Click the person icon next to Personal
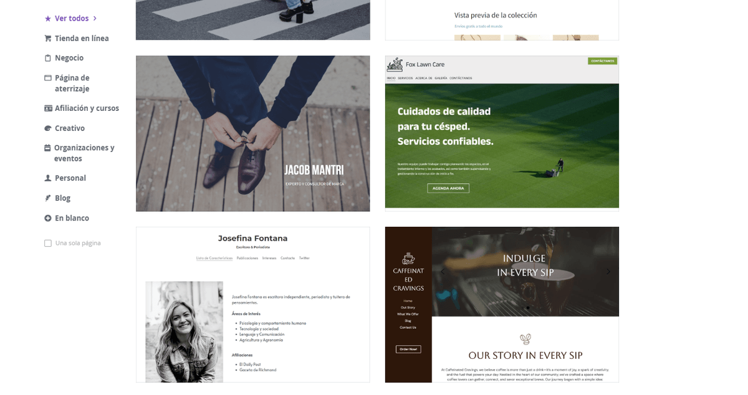The image size is (748, 395). point(48,178)
